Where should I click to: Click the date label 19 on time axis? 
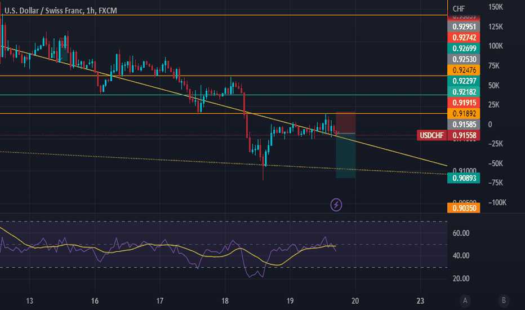point(290,300)
